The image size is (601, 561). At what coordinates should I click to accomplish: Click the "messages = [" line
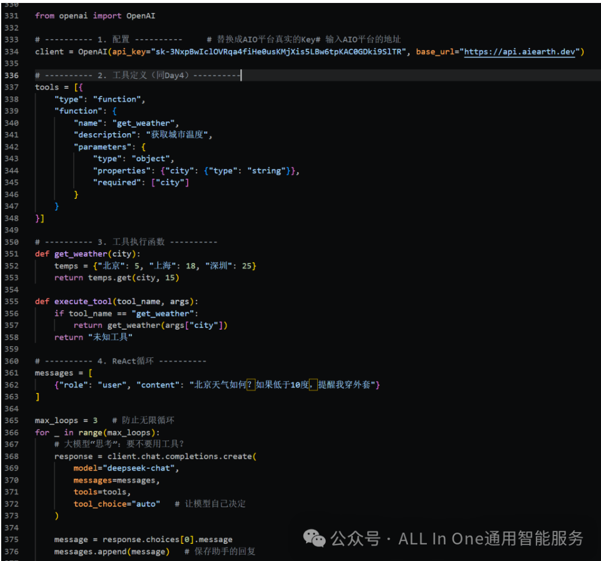coord(63,373)
